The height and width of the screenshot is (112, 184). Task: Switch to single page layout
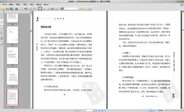[145, 110]
